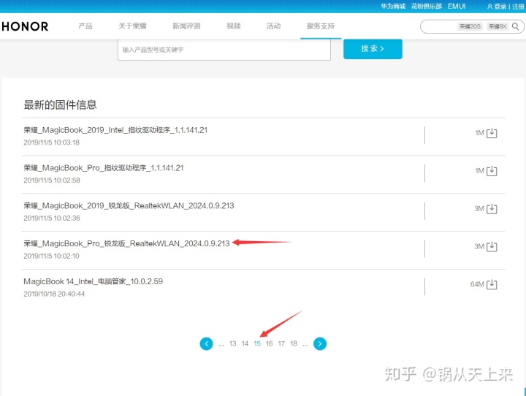Download the MagicBook_2019_Intel fingerprint driver icon

(x=492, y=133)
